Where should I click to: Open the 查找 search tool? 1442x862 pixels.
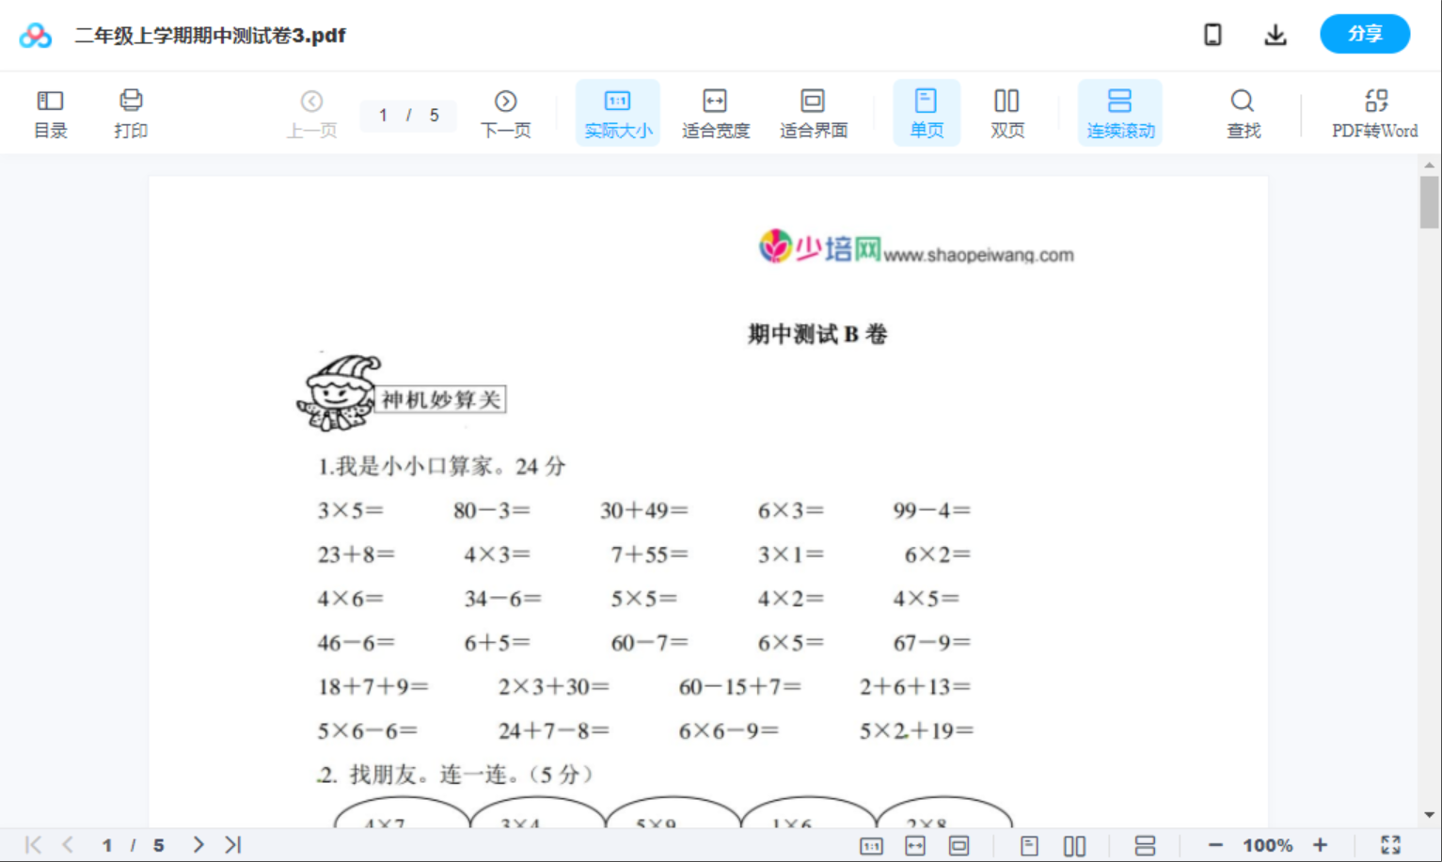pos(1243,112)
